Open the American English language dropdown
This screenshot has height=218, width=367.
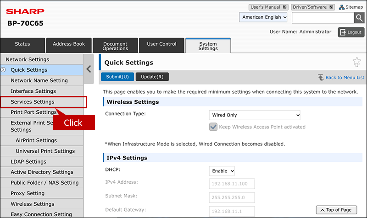pos(263,17)
